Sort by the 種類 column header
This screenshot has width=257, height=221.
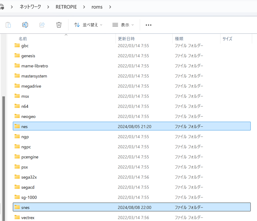pyautogui.click(x=179, y=39)
